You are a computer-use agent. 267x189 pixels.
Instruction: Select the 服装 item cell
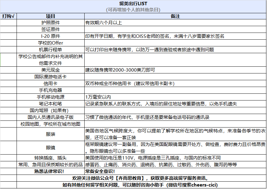[51, 134]
